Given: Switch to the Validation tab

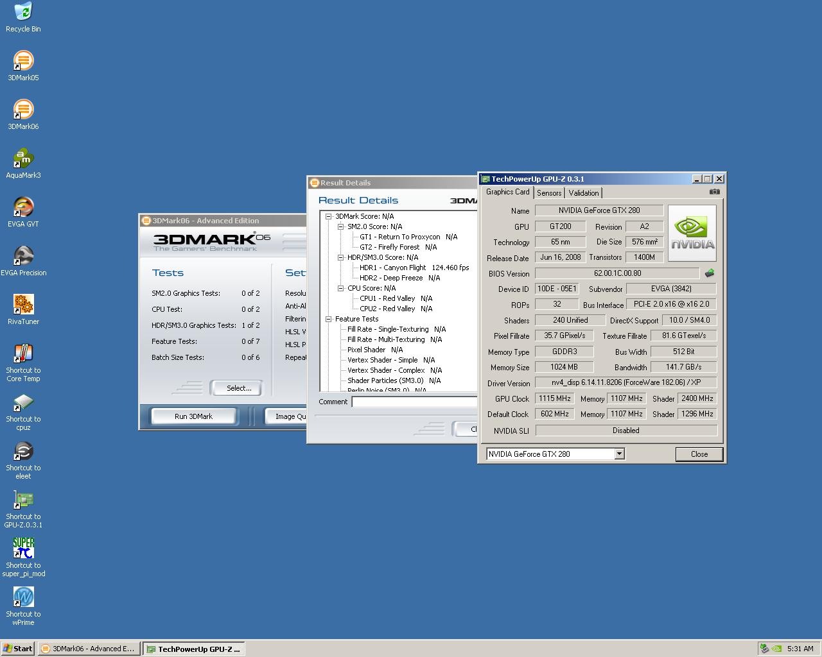Looking at the screenshot, I should [584, 193].
